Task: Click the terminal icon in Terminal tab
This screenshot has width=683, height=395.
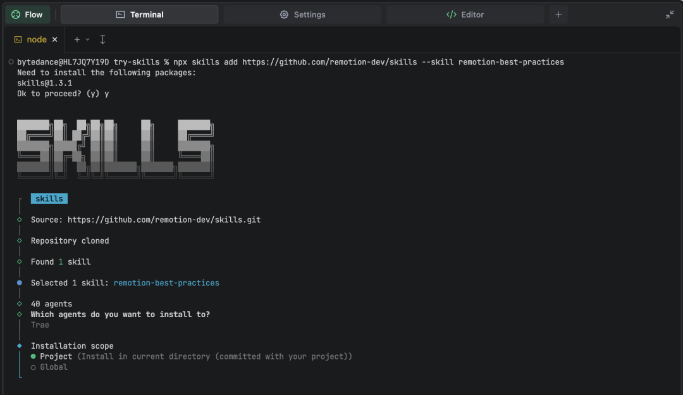Action: [120, 15]
